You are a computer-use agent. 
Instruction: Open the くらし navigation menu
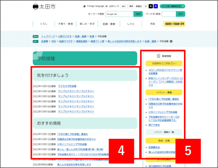pos(44,24)
